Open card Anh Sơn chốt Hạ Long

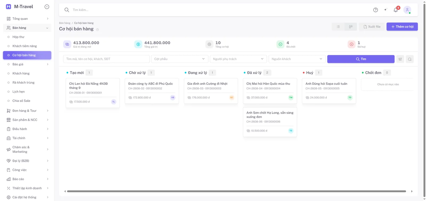(x=270, y=122)
